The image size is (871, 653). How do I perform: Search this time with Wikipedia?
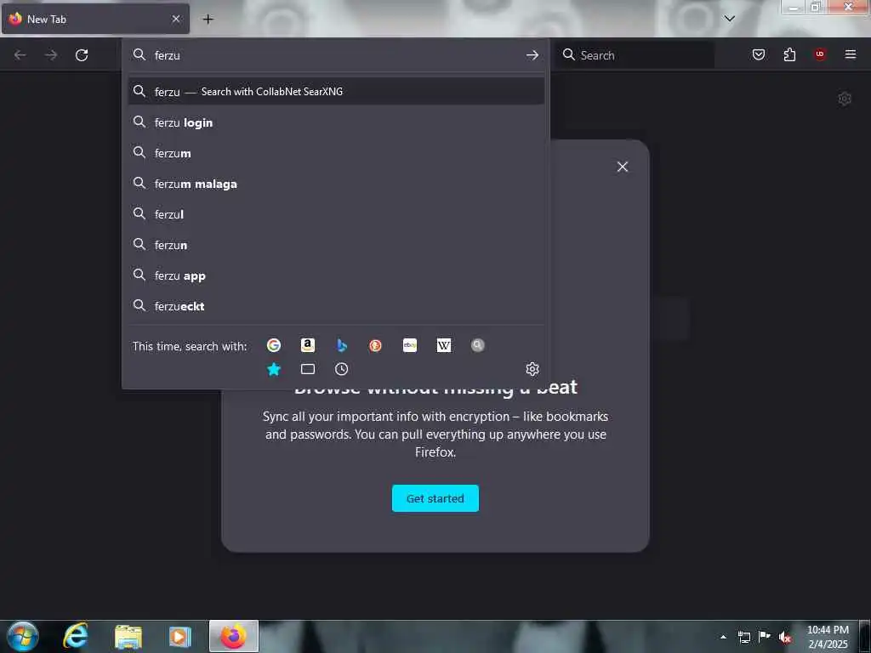coord(444,345)
